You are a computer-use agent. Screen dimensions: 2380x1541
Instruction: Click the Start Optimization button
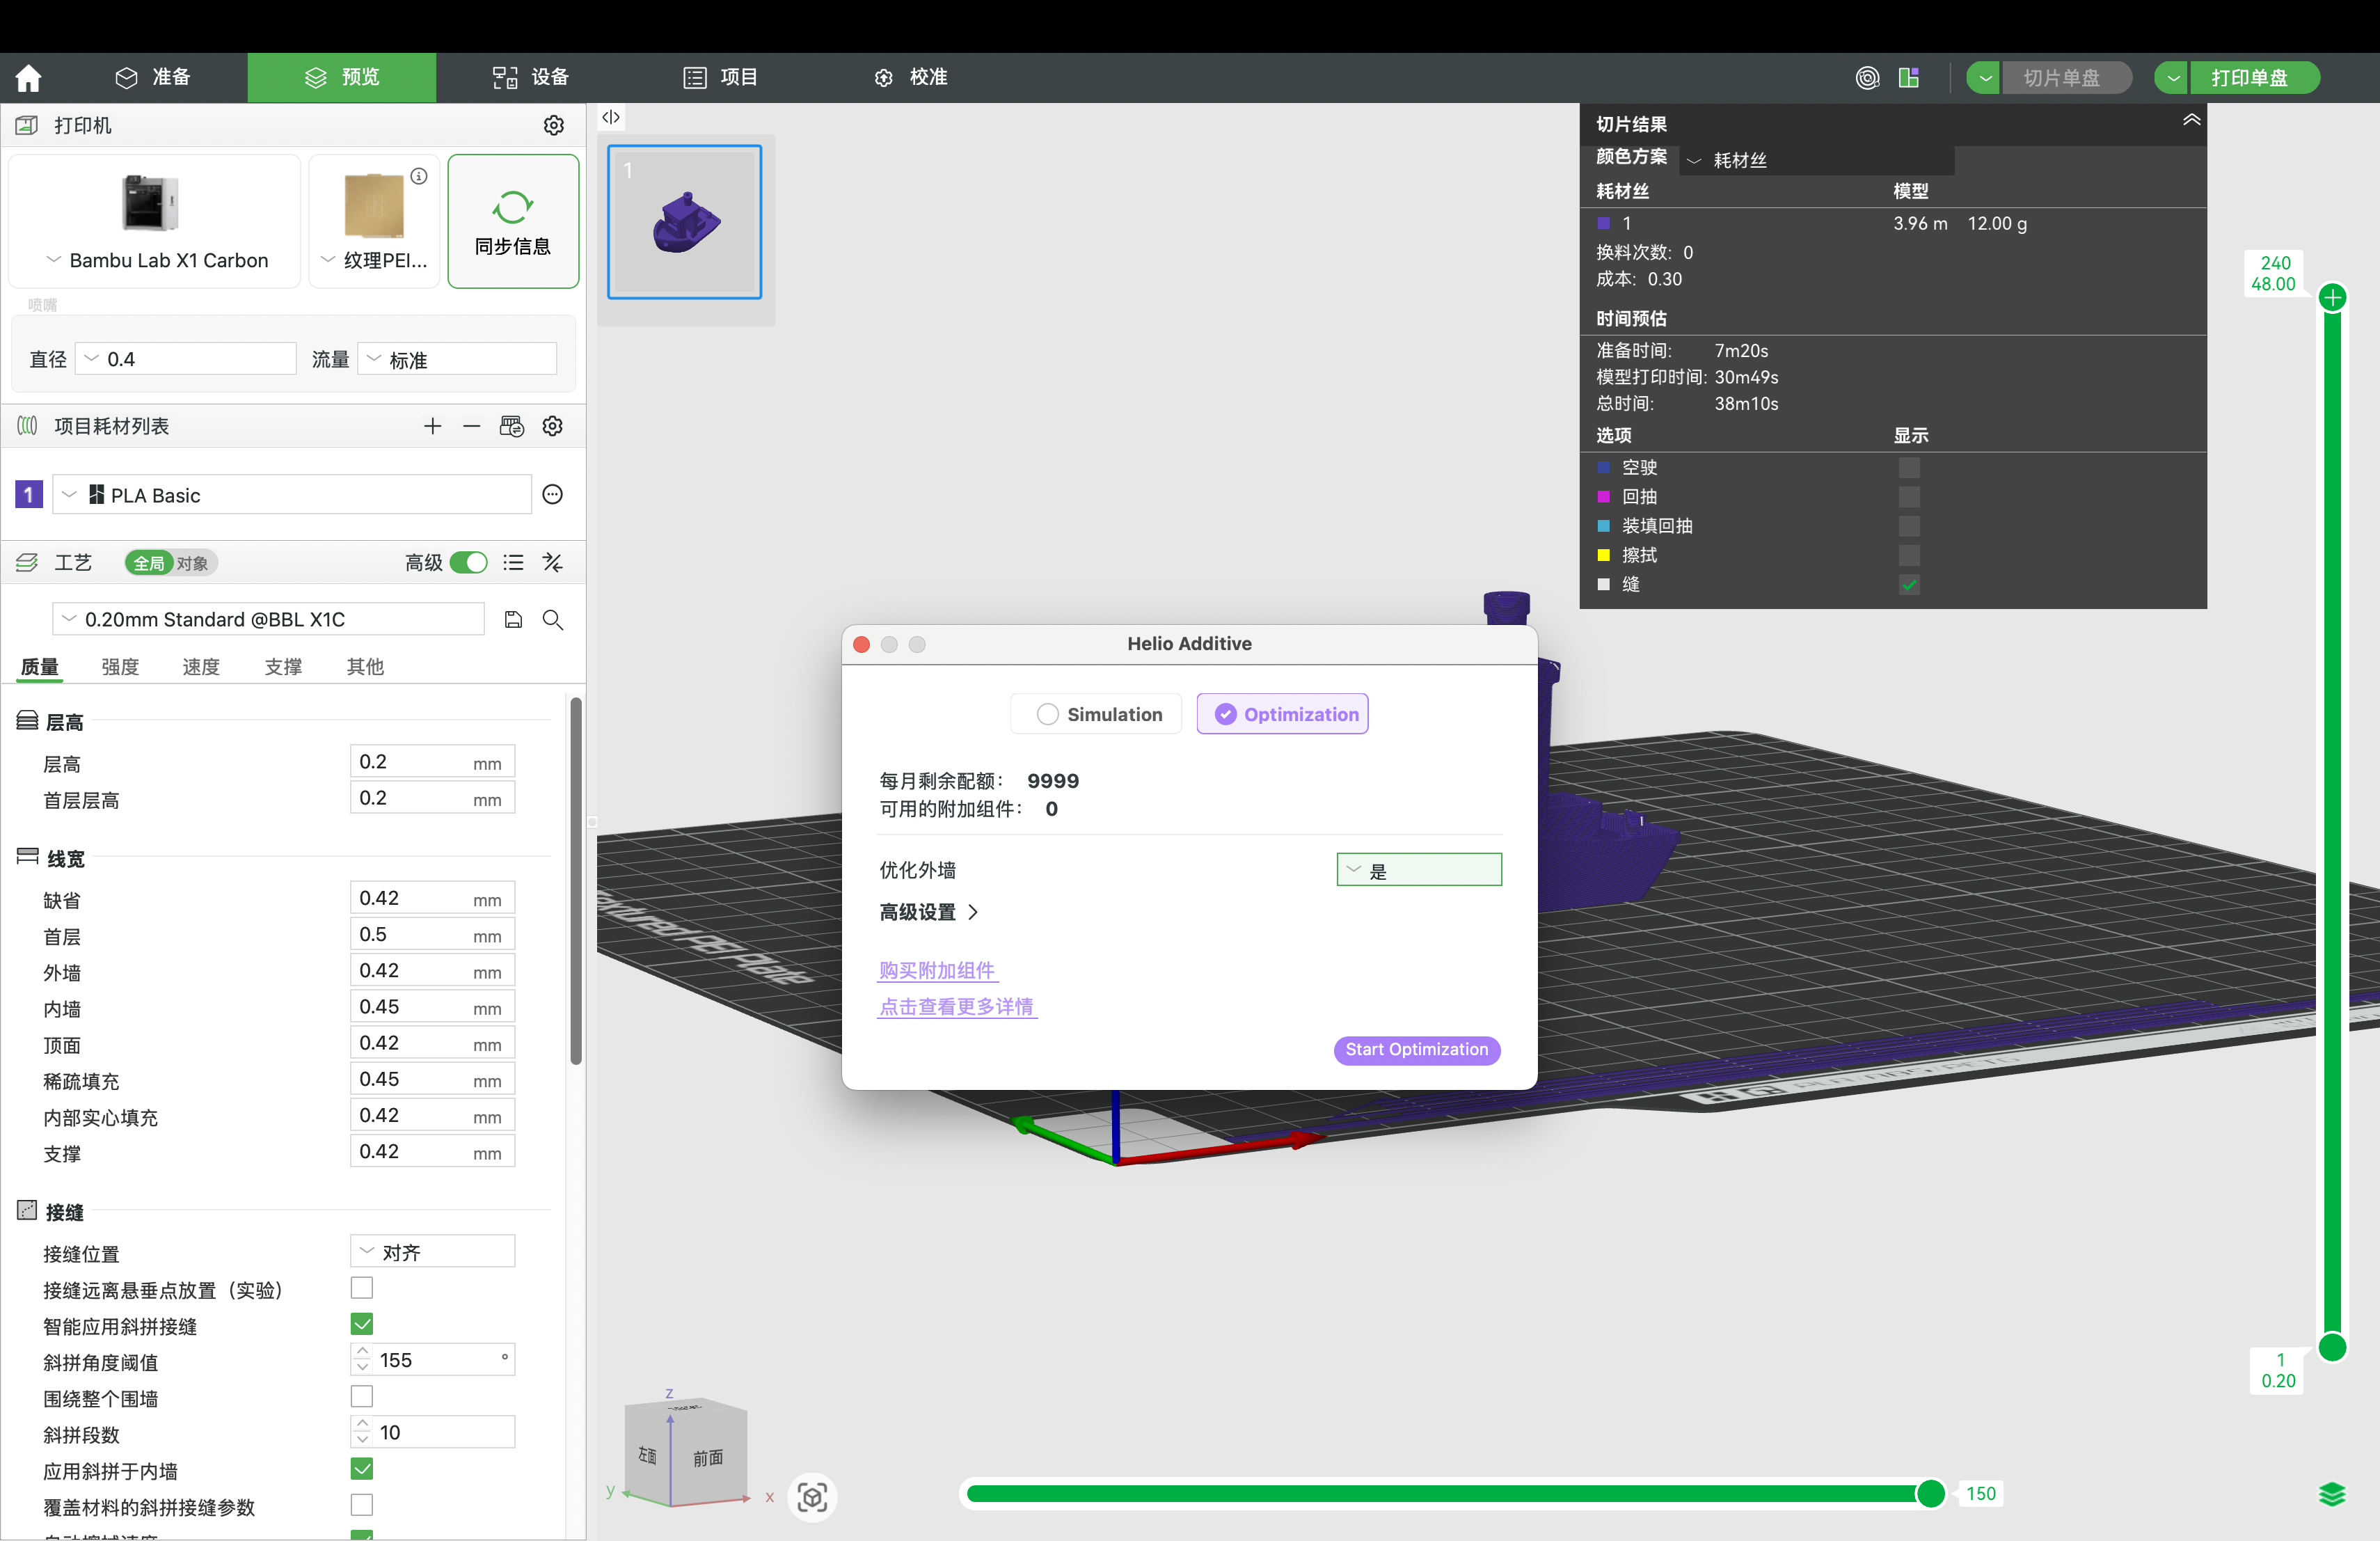(1416, 1049)
